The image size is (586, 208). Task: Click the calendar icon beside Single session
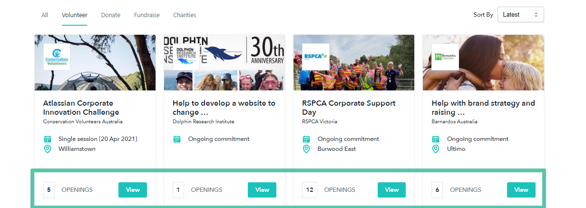pyautogui.click(x=48, y=139)
